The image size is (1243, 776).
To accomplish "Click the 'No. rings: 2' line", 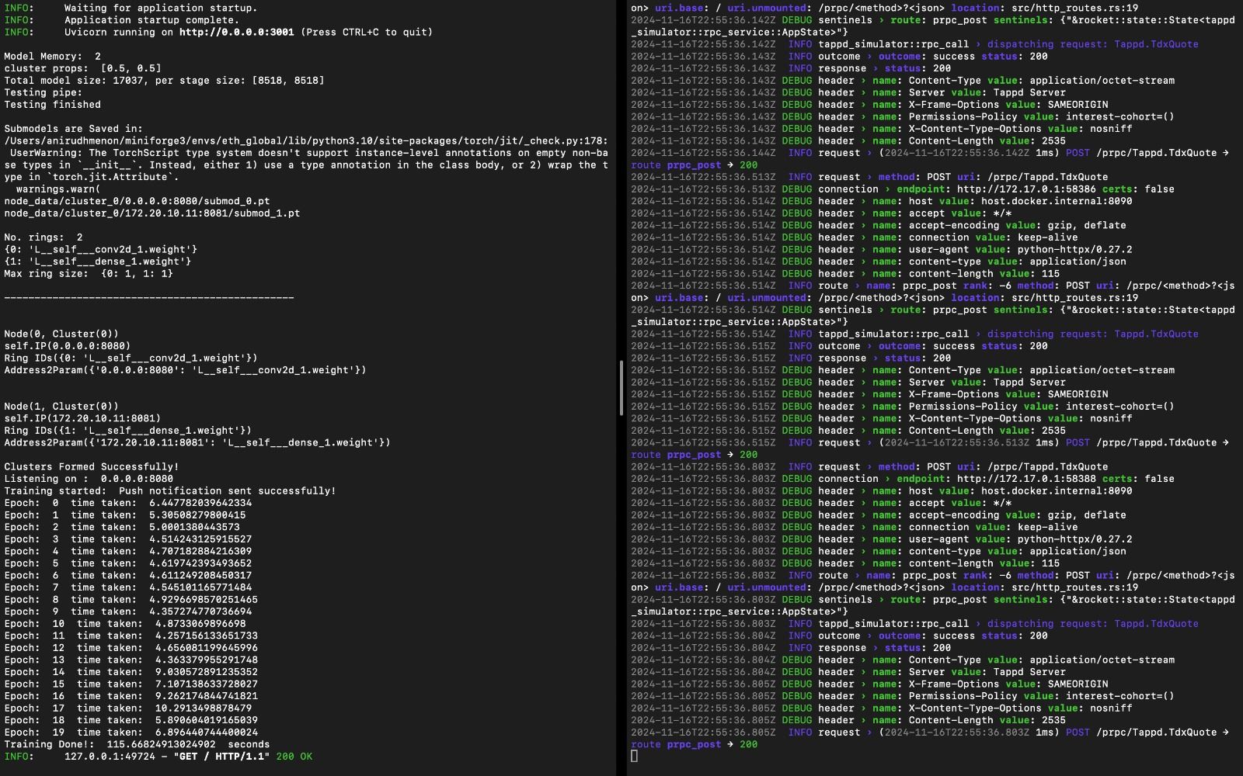I will pyautogui.click(x=44, y=237).
